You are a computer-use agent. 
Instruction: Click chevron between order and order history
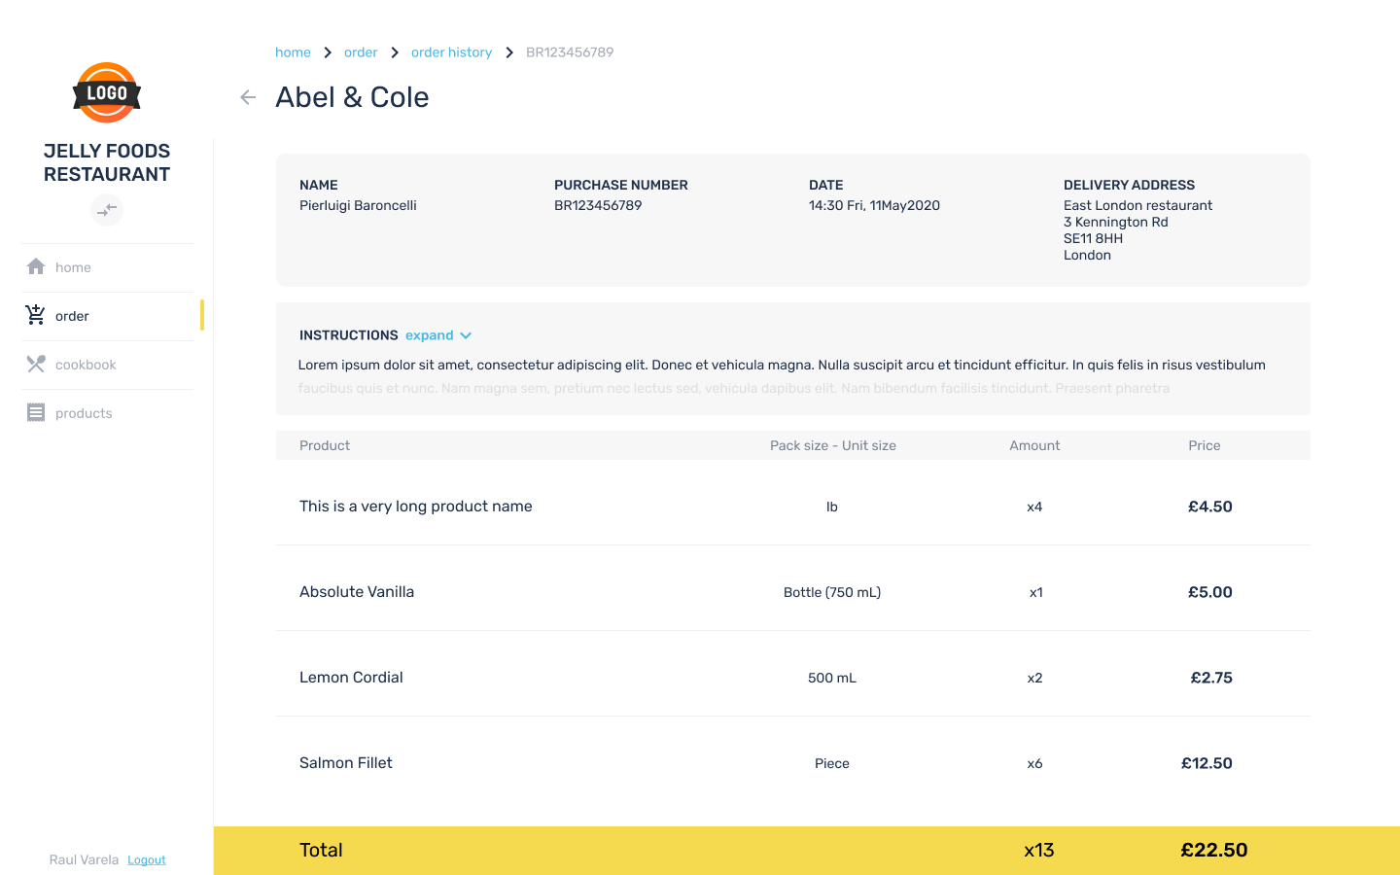coord(395,52)
